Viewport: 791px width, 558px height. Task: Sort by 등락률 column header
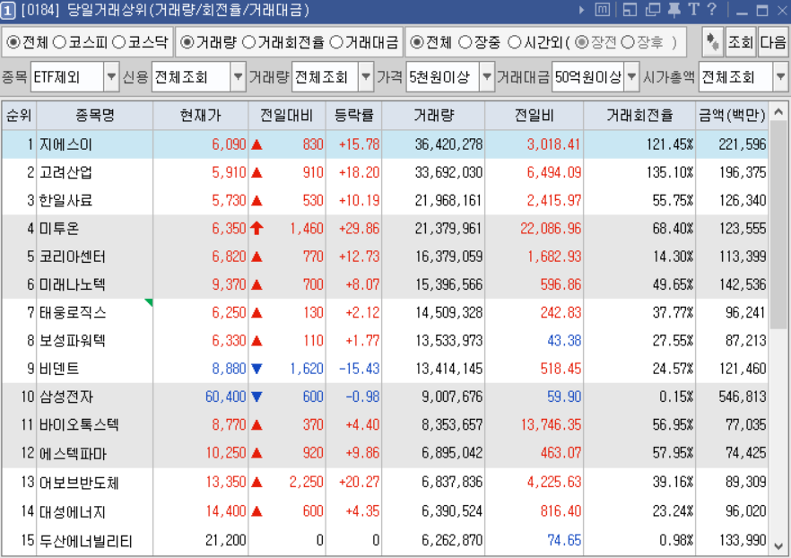click(x=353, y=116)
